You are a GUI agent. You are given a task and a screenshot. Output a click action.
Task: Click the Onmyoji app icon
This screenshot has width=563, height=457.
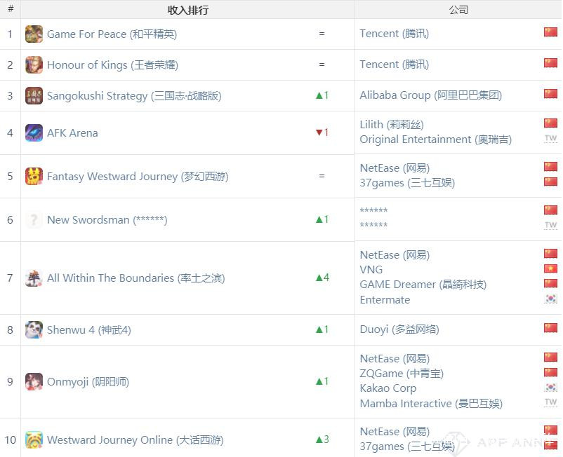tap(34, 382)
